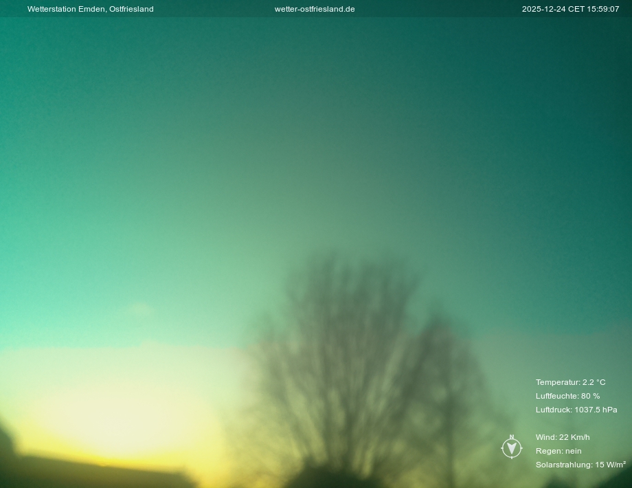Click the Wind 22 Km/h reading
The image size is (632, 488).
[x=563, y=437]
